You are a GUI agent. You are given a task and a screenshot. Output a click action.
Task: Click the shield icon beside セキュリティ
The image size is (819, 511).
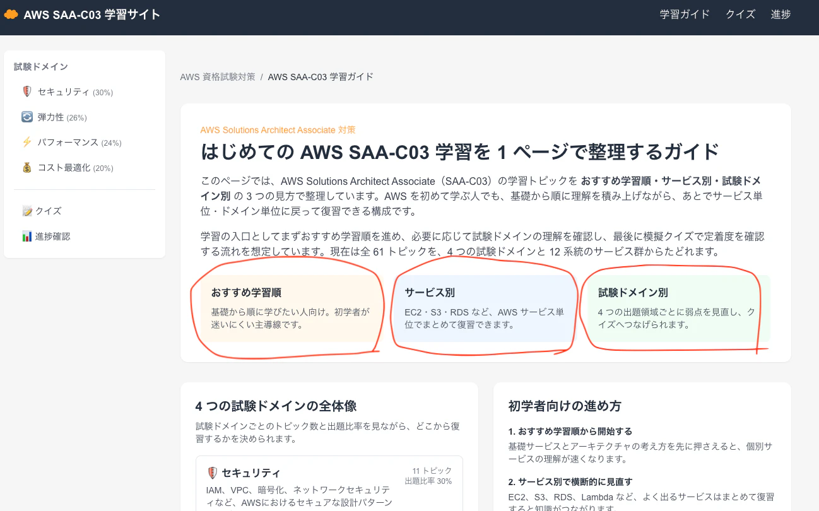[x=27, y=91]
